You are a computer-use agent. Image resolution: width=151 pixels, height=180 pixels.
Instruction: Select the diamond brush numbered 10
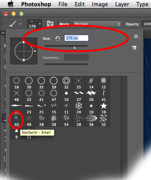(x=66, y=95)
